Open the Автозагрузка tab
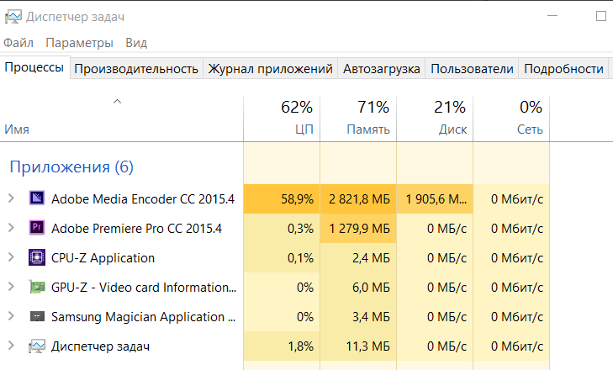Screen dimensions: 613x370 tap(382, 69)
